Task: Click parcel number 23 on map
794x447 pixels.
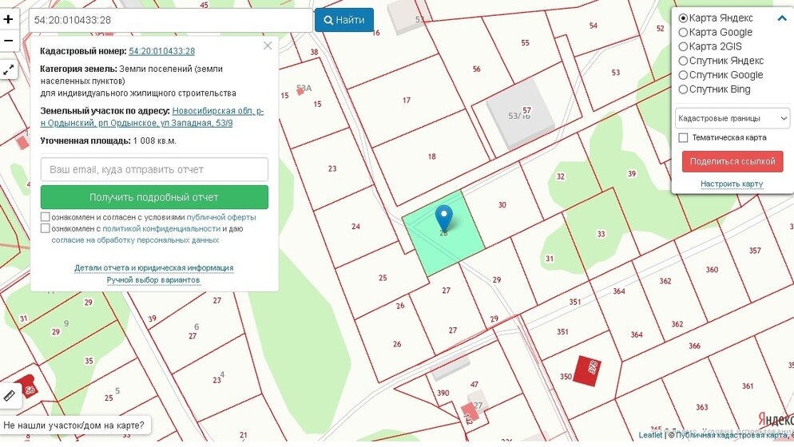Action: pos(332,168)
